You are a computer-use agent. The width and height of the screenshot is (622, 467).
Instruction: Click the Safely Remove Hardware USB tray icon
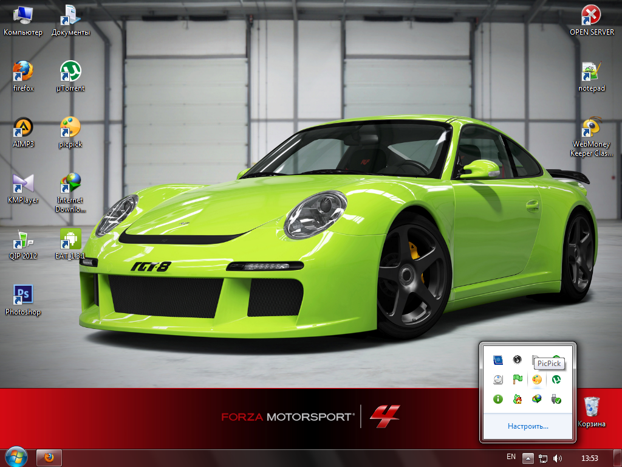(x=556, y=399)
